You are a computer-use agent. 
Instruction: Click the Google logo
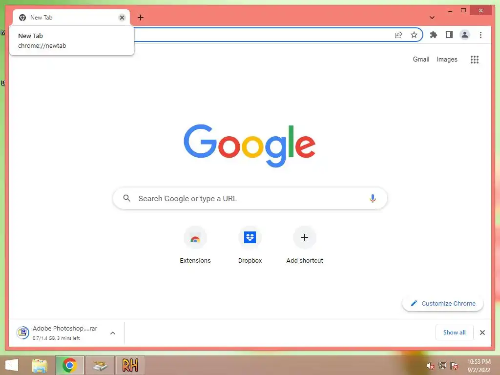[x=250, y=146]
